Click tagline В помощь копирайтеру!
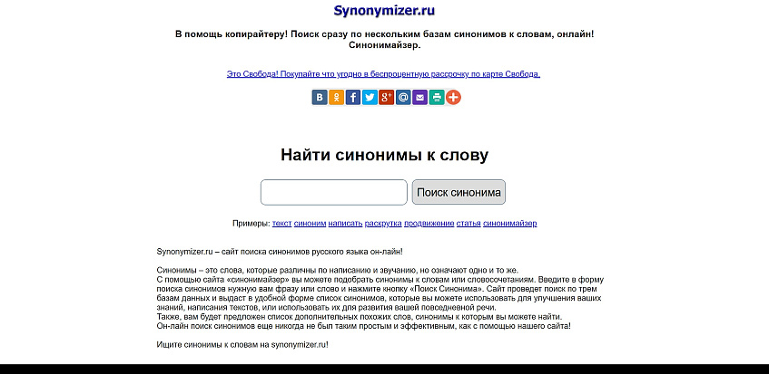Image resolution: width=769 pixels, height=374 pixels. (385, 40)
